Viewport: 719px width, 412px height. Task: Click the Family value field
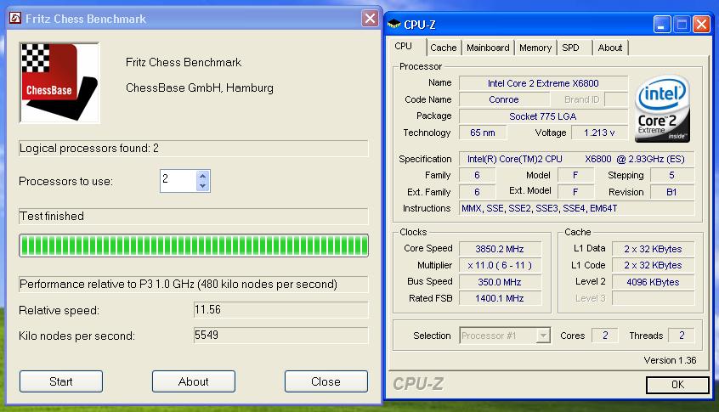pos(477,175)
